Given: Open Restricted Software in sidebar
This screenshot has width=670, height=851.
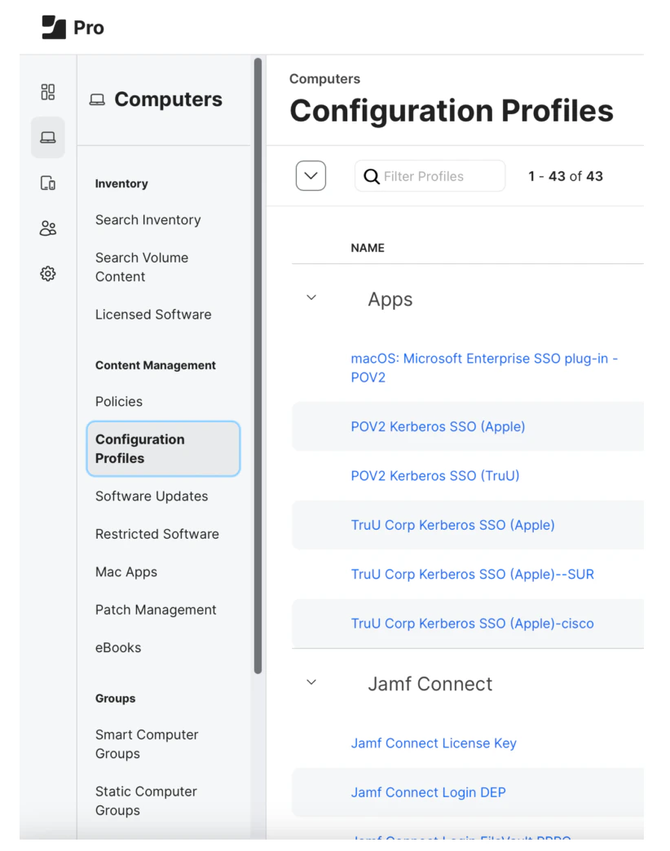Looking at the screenshot, I should (x=157, y=534).
